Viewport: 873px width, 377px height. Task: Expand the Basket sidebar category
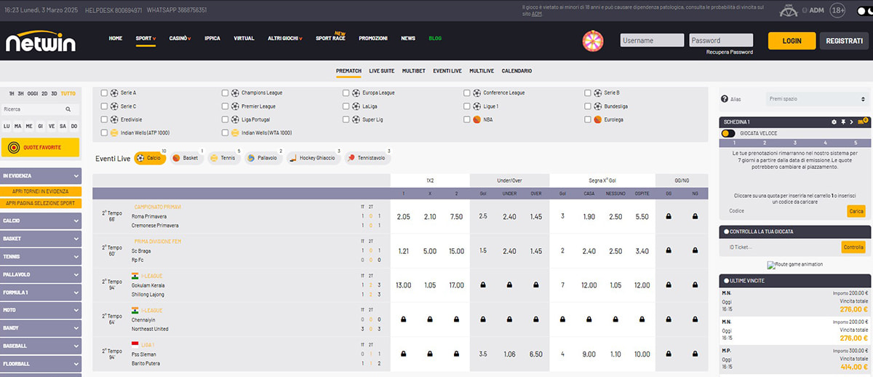pos(41,238)
